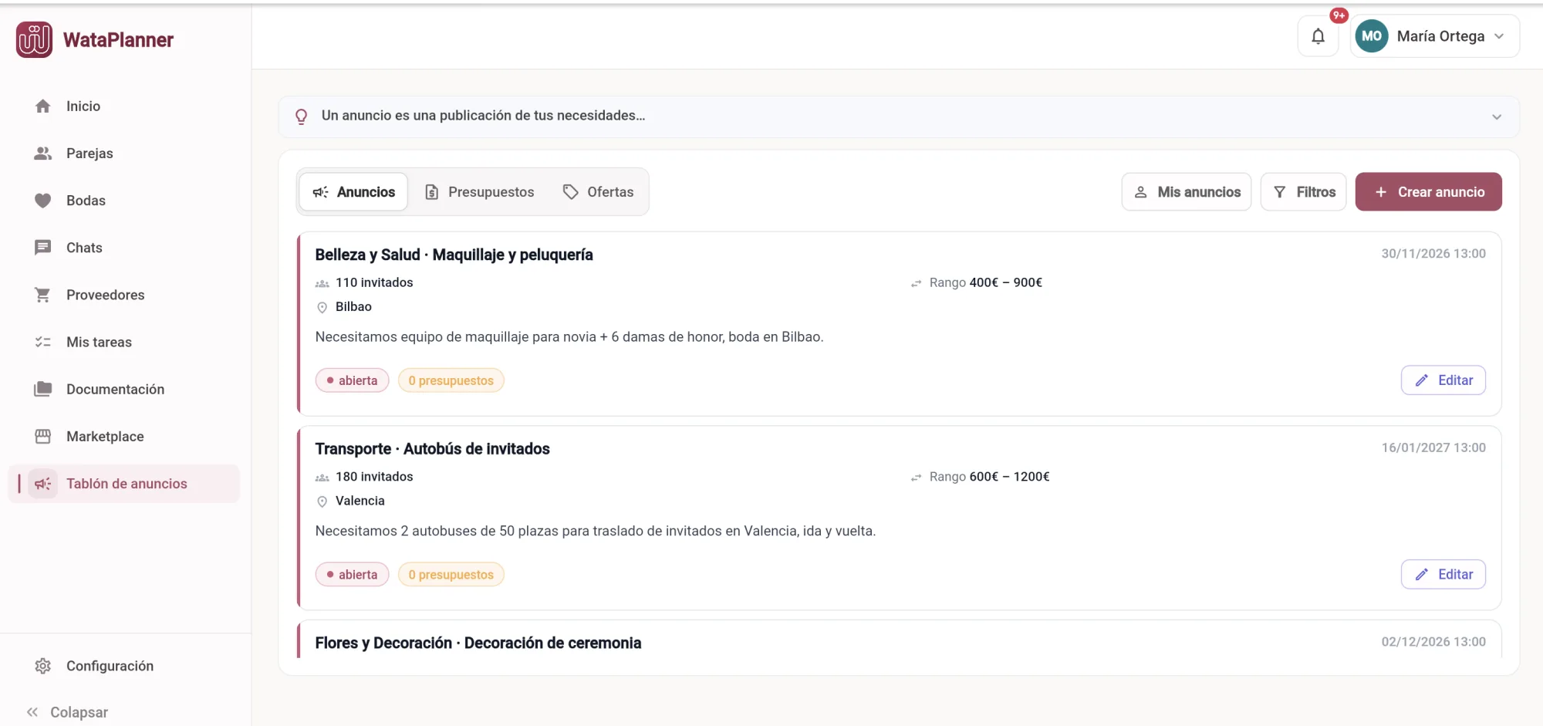
Task: Open Proveedores in the sidebar
Action: click(x=124, y=295)
